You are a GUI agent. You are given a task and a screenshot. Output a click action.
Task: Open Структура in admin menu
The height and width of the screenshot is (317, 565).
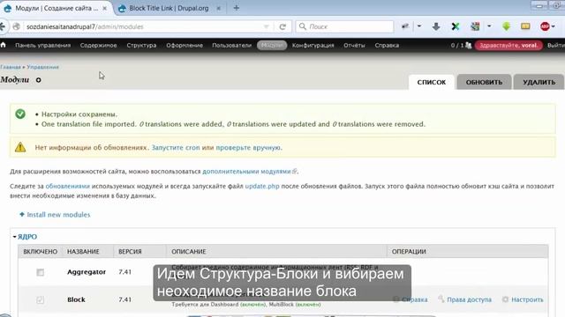[141, 45]
